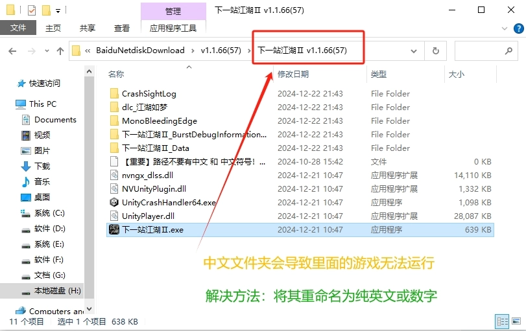
Task: Open recent locations dropdown arrow
Action: pyautogui.click(x=45, y=51)
